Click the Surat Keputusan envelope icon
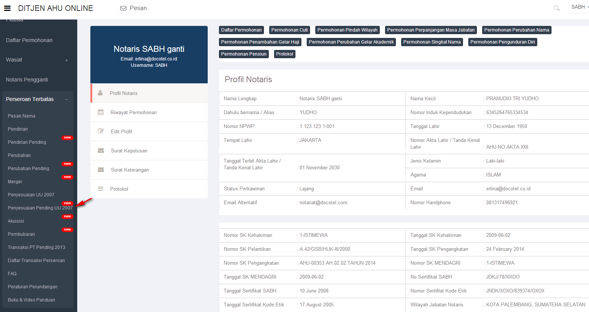 point(100,151)
